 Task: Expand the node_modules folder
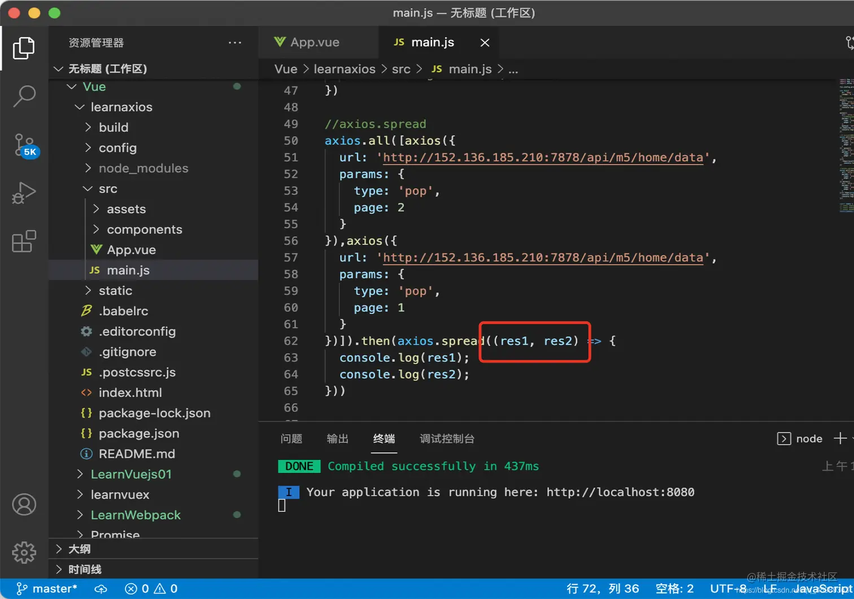(154, 168)
